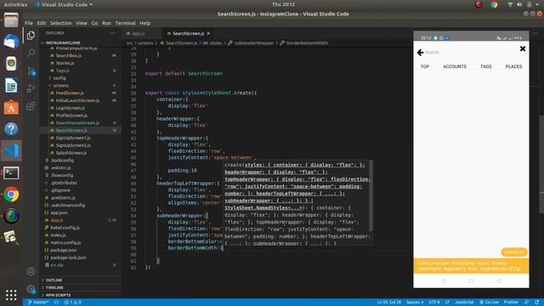
Task: Expand the config folder
Action: tap(59, 78)
